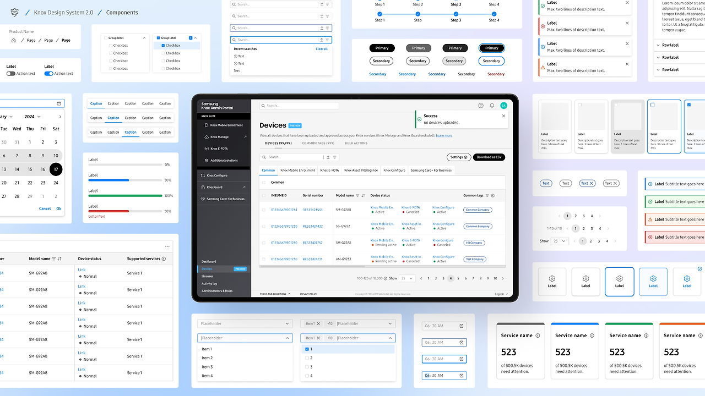Collapse the open Placeholder dropdown showing Item 1 to 4
Screen dimensions: 705x396
[x=245, y=338]
